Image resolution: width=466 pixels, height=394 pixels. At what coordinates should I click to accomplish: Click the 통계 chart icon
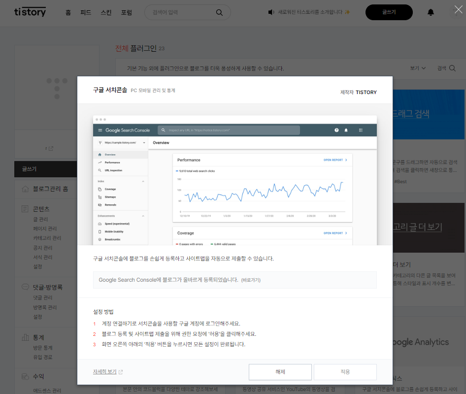click(x=25, y=337)
